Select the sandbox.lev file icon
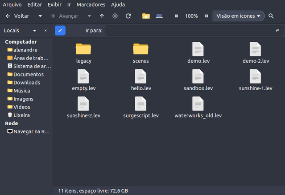This screenshot has height=195, width=285. coord(198,76)
